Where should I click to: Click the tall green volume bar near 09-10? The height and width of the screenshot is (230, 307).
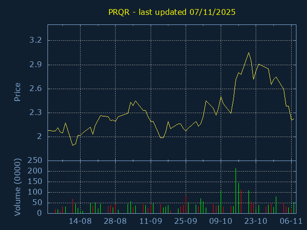pos(221,201)
